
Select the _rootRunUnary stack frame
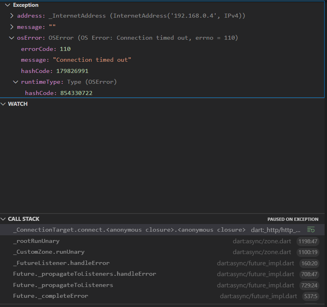pos(162,241)
